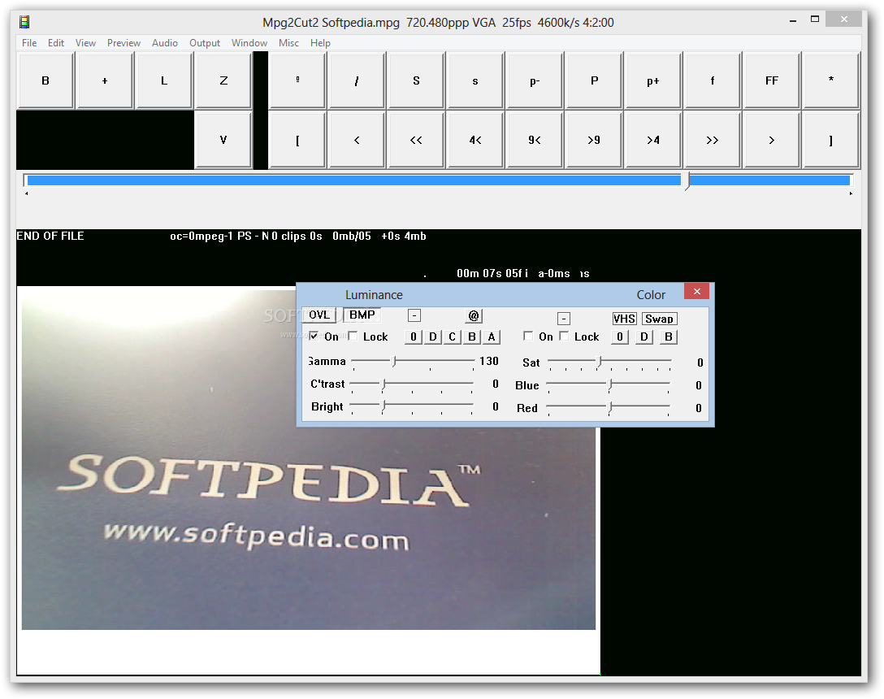The image size is (884, 699).
Task: Click the Gamma slider track
Action: click(x=413, y=361)
